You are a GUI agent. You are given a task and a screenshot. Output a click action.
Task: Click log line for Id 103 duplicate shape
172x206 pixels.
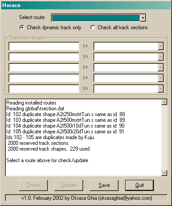tap(65, 120)
